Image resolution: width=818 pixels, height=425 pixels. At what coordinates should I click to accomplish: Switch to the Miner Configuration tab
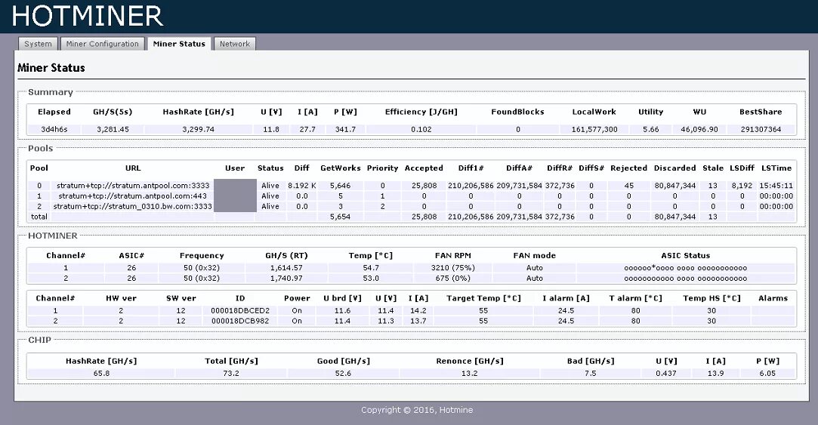(x=102, y=44)
